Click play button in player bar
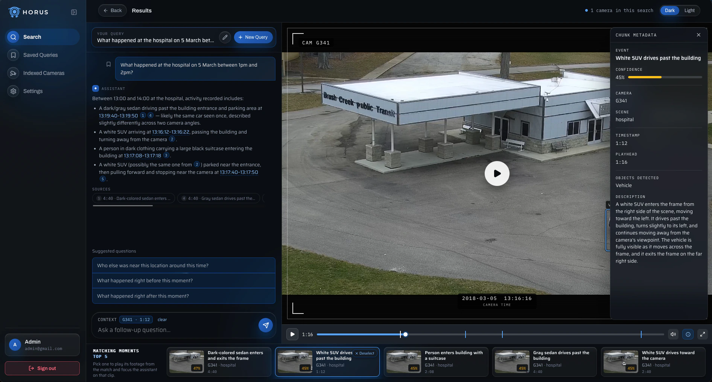712x382 pixels. pyautogui.click(x=292, y=334)
